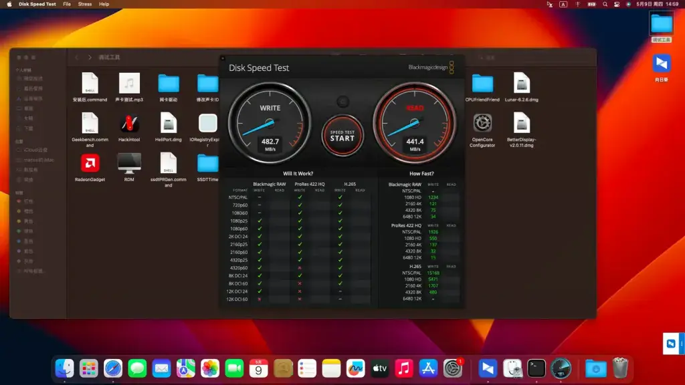
Task: Select the Hackintool app icon
Action: (x=129, y=127)
